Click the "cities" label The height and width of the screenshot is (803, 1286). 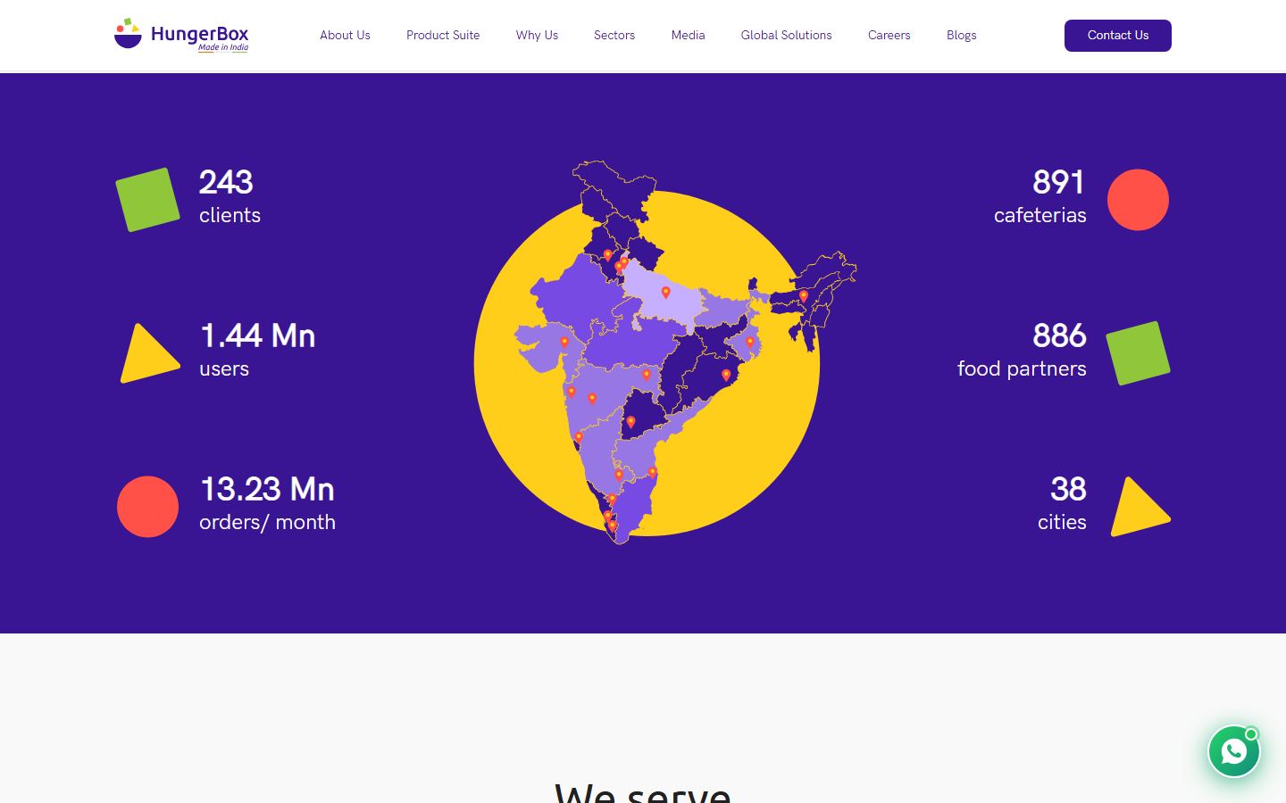(1062, 522)
